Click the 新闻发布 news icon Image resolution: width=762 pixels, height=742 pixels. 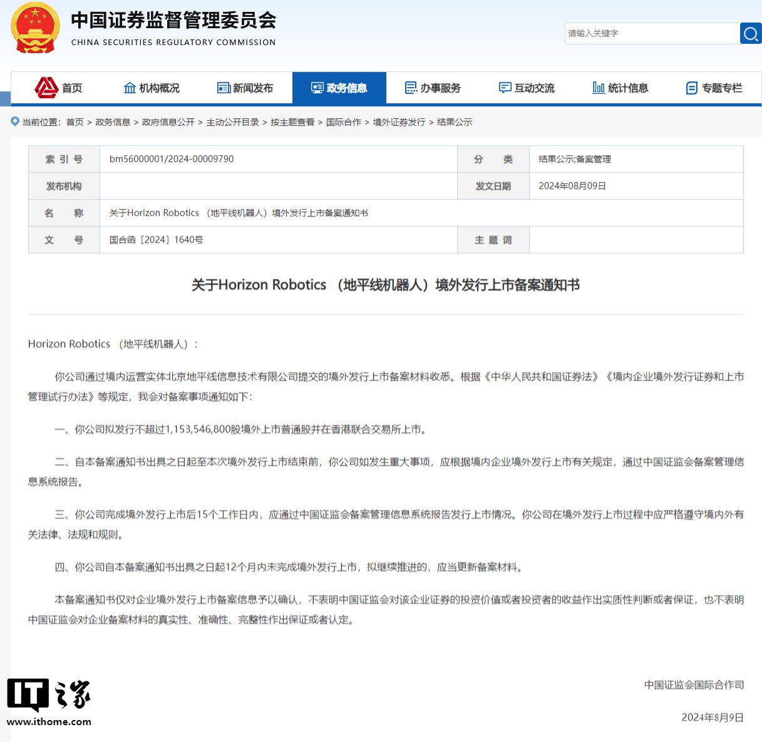[x=224, y=88]
